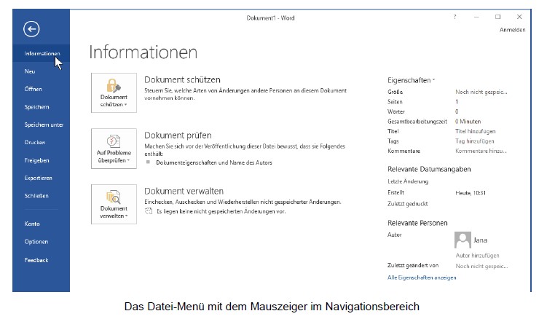The height and width of the screenshot is (319, 547).
Task: Choose Schließen to close the document
Action: click(x=42, y=196)
